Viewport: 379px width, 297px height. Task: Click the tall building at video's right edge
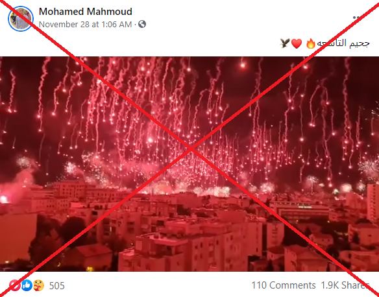(373, 202)
